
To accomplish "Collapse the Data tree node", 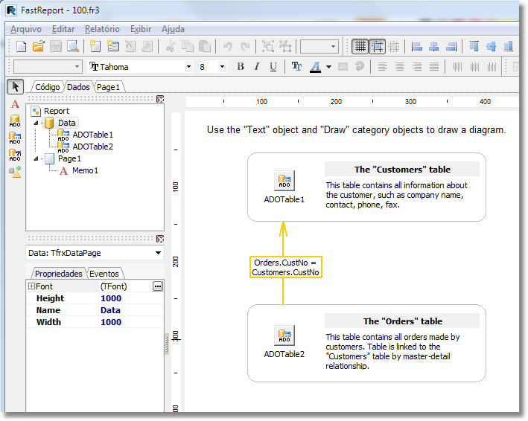I will 36,123.
